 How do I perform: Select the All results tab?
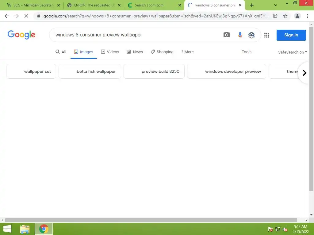[x=61, y=52]
